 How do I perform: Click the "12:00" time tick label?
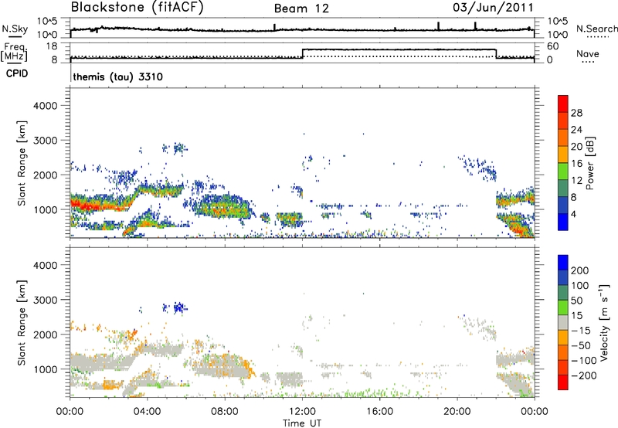click(302, 412)
